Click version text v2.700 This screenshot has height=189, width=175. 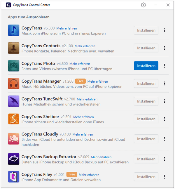click(x=70, y=99)
